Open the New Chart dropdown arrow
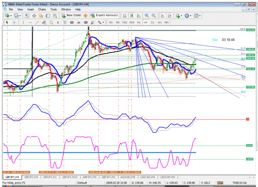Image resolution: width=258 pixels, height=187 pixels. (x=11, y=16)
